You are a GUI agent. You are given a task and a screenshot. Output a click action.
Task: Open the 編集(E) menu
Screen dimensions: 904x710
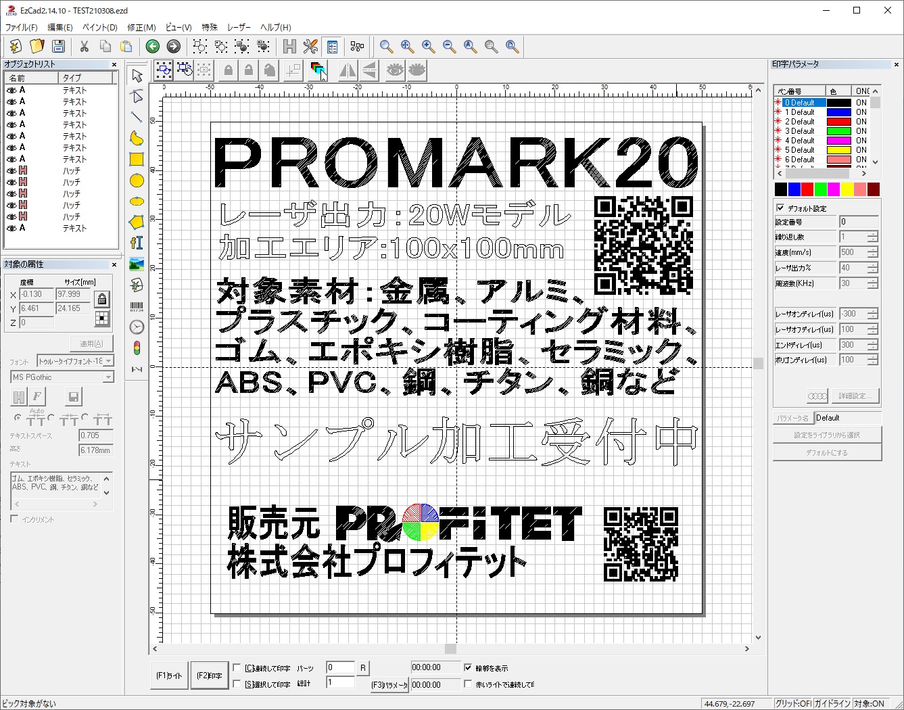coord(60,28)
